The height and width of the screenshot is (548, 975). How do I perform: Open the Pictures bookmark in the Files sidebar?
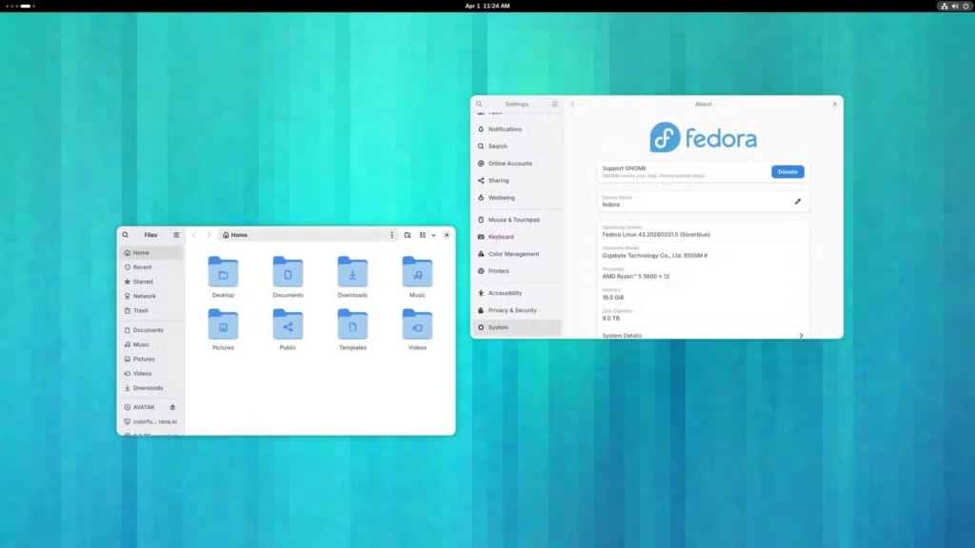tap(151, 359)
